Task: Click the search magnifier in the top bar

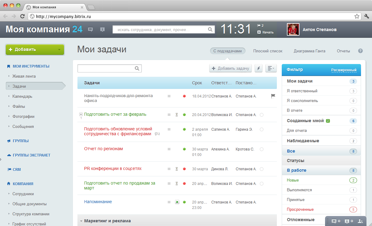Action: pos(210,30)
